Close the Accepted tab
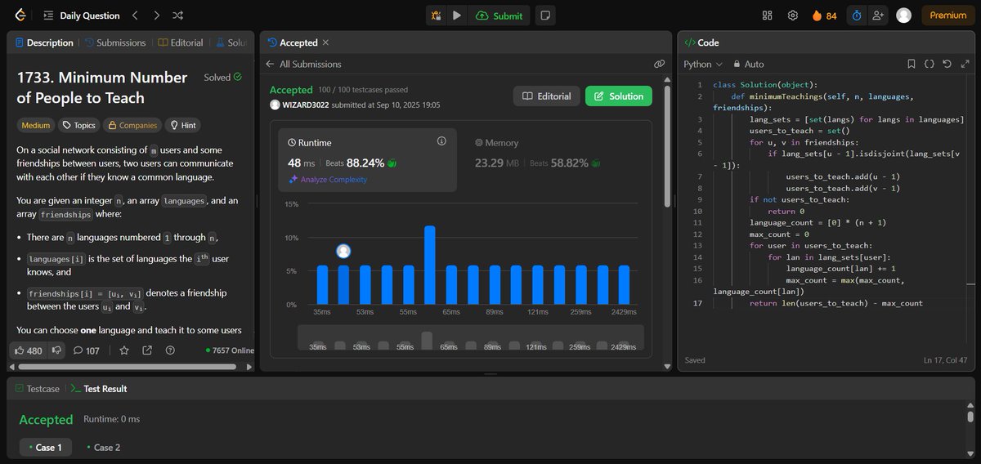 [325, 42]
